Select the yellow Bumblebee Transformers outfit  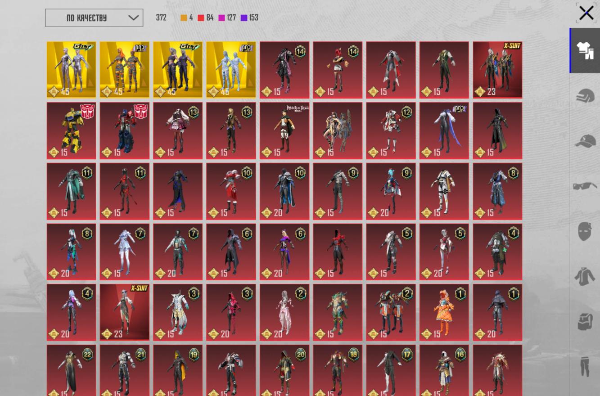pos(71,130)
